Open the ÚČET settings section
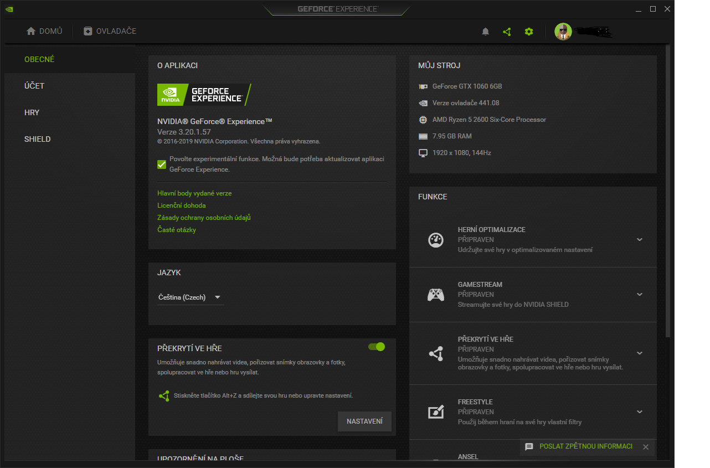This screenshot has height=468, width=710. coord(70,86)
